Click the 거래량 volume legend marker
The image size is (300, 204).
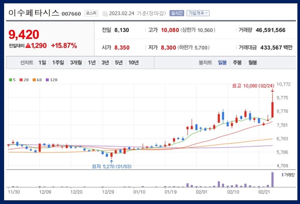coord(282,175)
